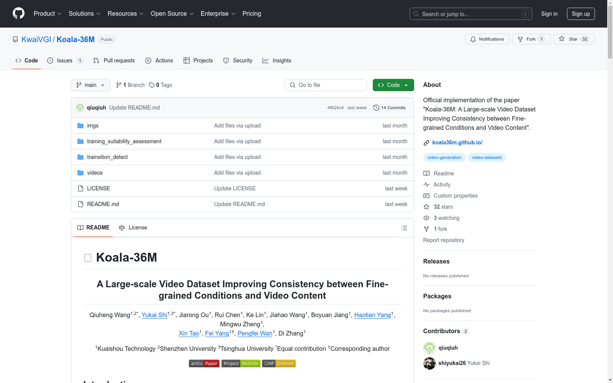Open Haotian Yang author link

pos(372,315)
